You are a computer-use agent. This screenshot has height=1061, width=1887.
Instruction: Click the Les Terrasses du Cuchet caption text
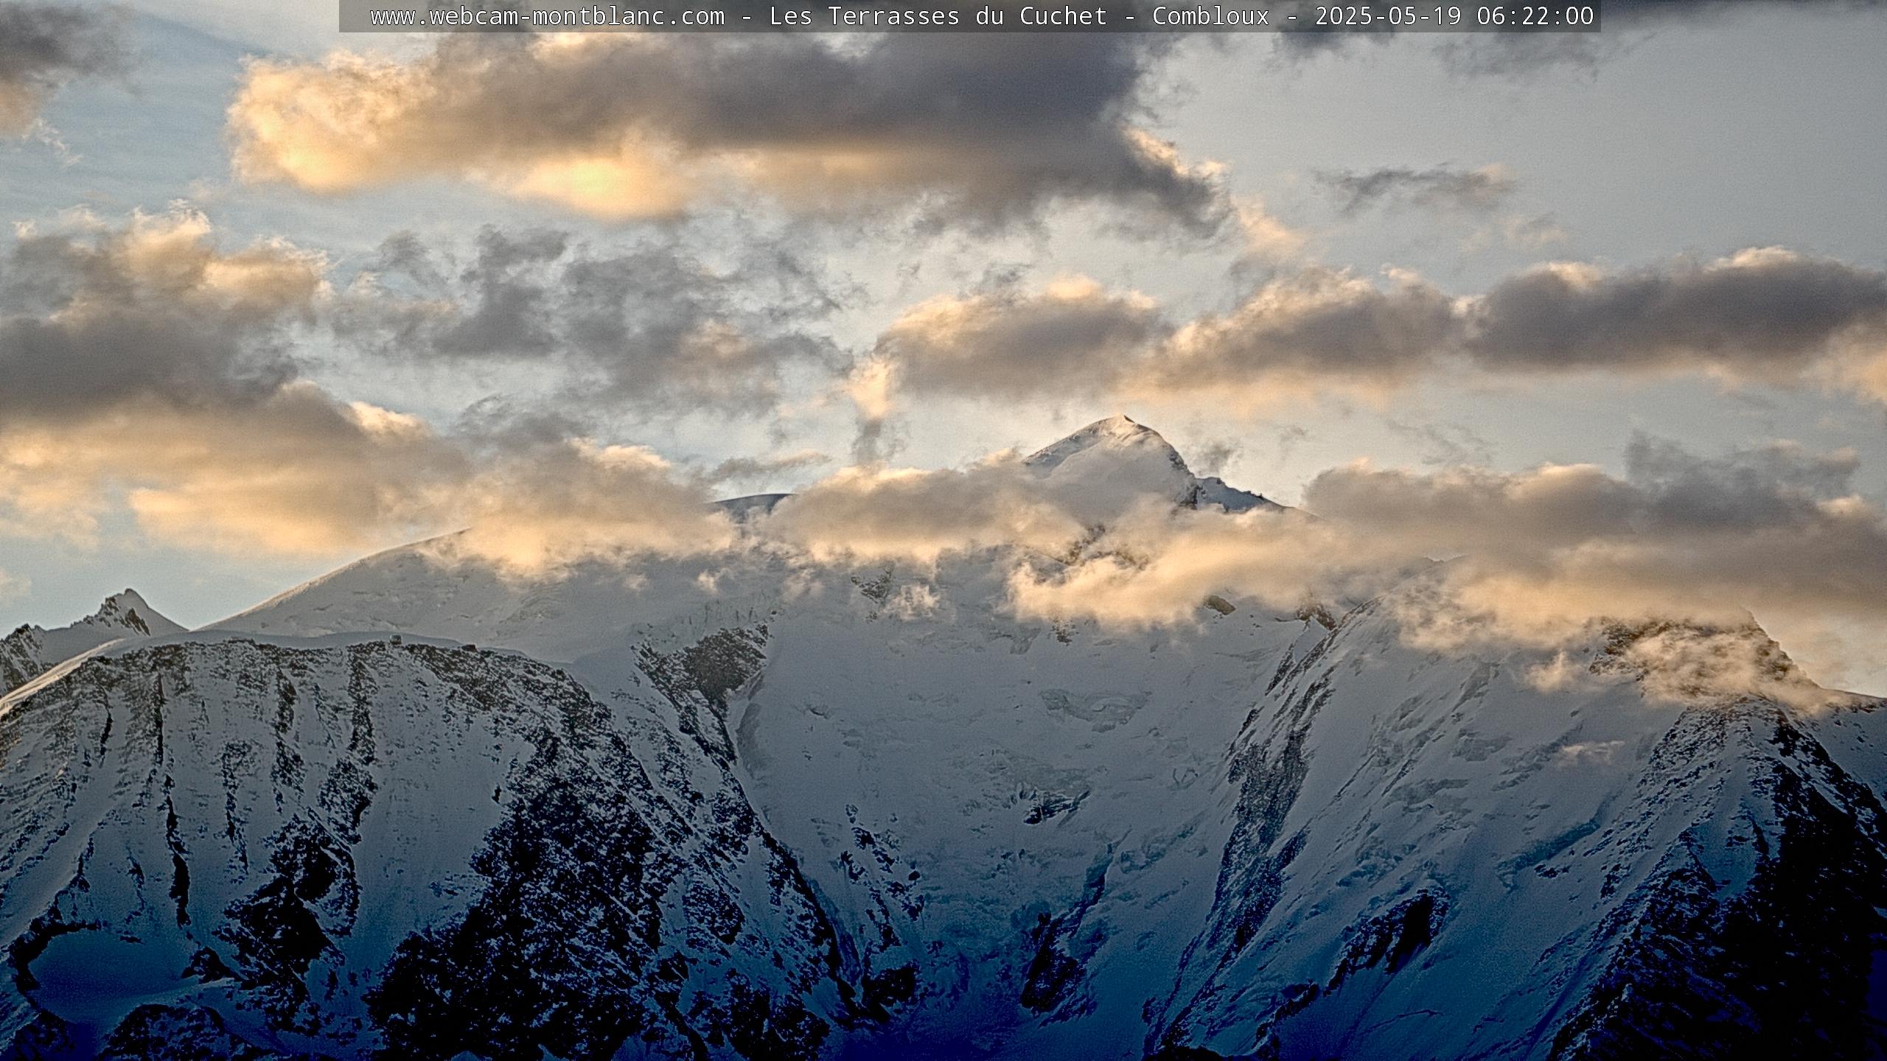pos(938,16)
